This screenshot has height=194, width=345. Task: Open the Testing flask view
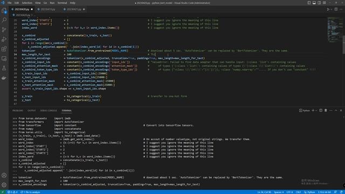click(4, 68)
